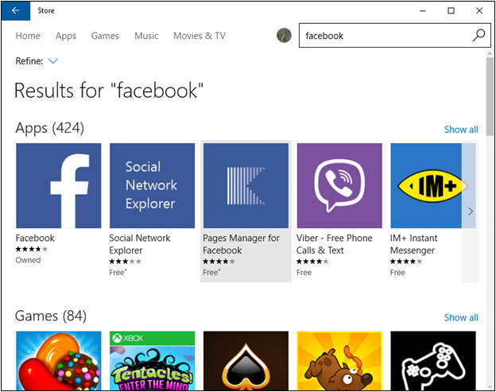The width and height of the screenshot is (496, 392).
Task: Navigate to Movies & TV
Action: coord(200,36)
